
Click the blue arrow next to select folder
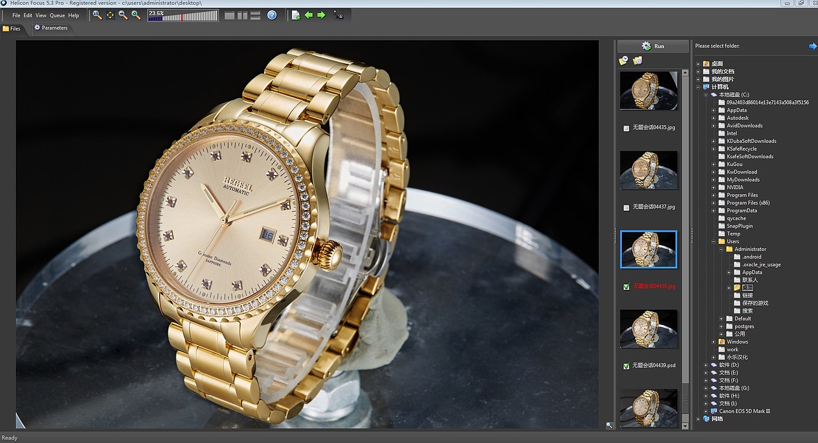click(813, 46)
